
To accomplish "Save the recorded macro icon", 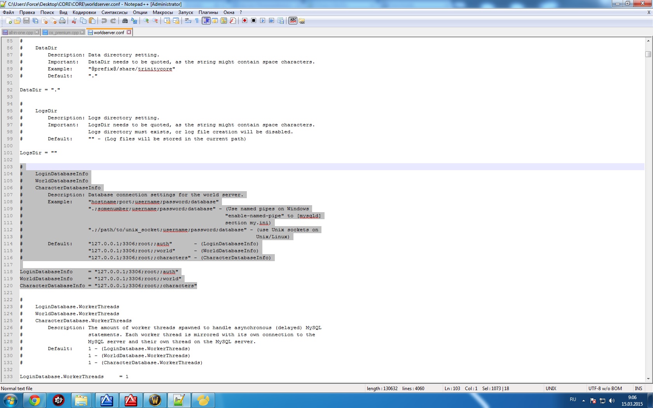I will click(281, 21).
